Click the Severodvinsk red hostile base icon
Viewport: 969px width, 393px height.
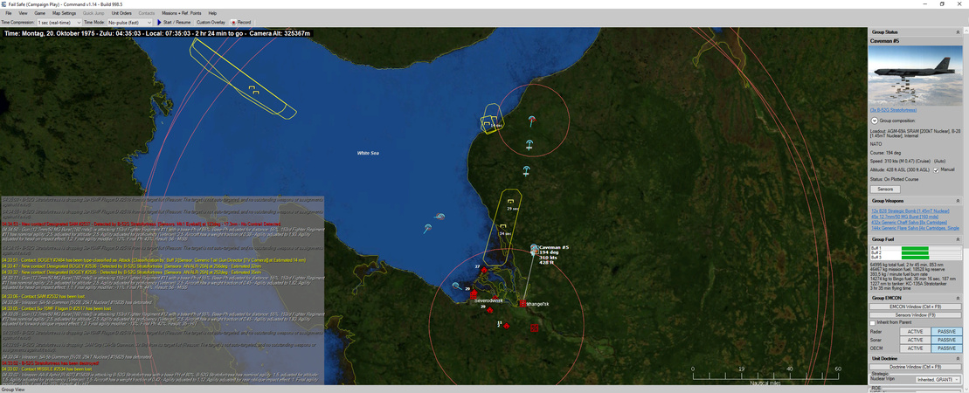tap(474, 294)
